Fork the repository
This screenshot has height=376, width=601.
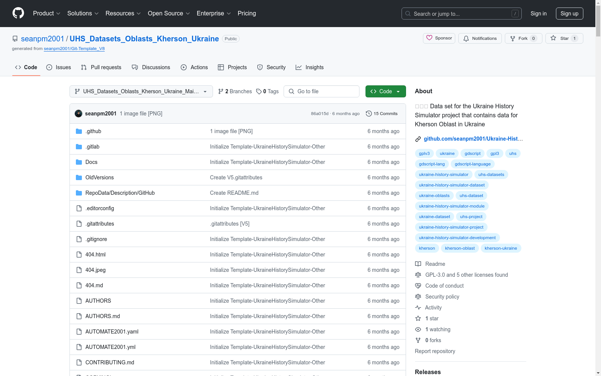coord(523,38)
